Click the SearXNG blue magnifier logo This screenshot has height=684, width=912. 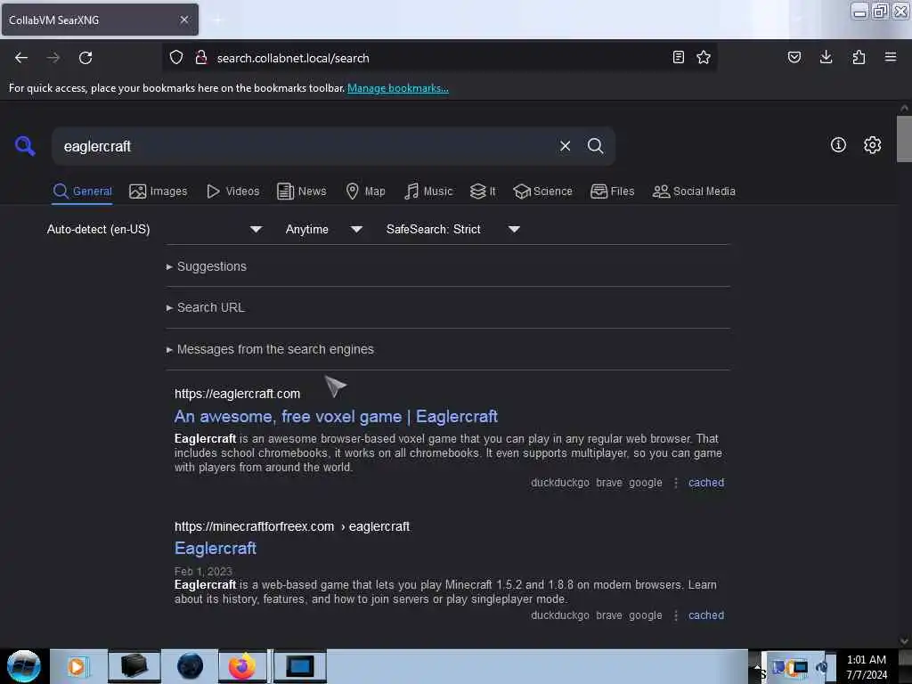tap(25, 146)
